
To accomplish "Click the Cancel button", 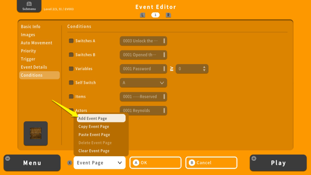I will click(x=211, y=163).
